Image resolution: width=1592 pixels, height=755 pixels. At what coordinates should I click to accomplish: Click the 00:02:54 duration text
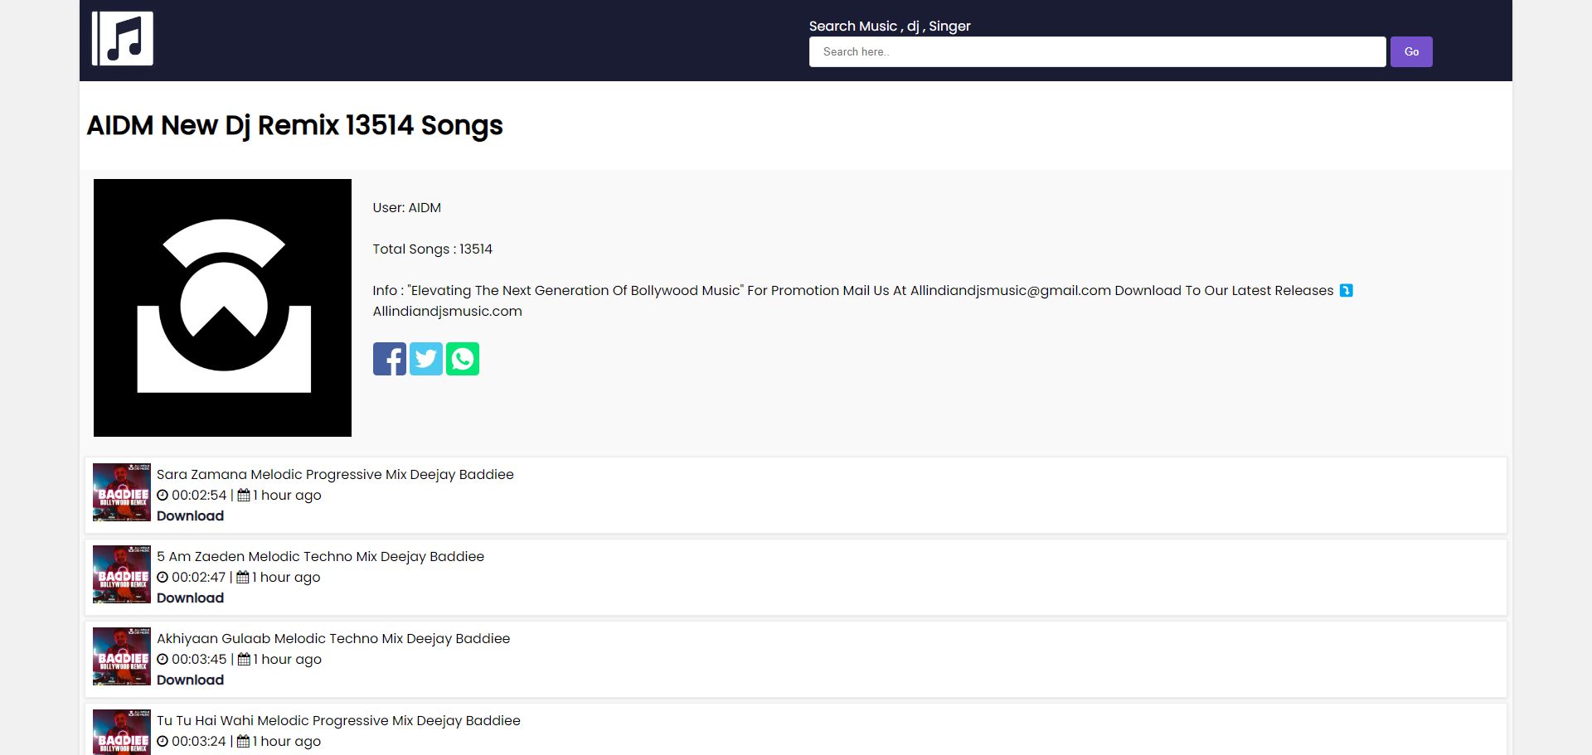click(x=199, y=496)
